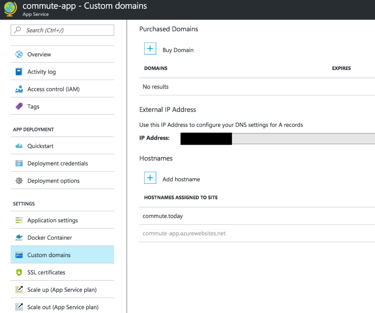This screenshot has width=375, height=313.
Task: Open Docker Container settings
Action: 62,238
